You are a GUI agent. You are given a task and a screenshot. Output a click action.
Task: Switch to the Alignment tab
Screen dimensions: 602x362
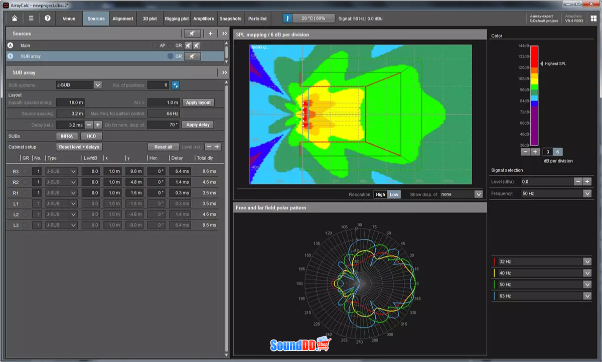[123, 19]
